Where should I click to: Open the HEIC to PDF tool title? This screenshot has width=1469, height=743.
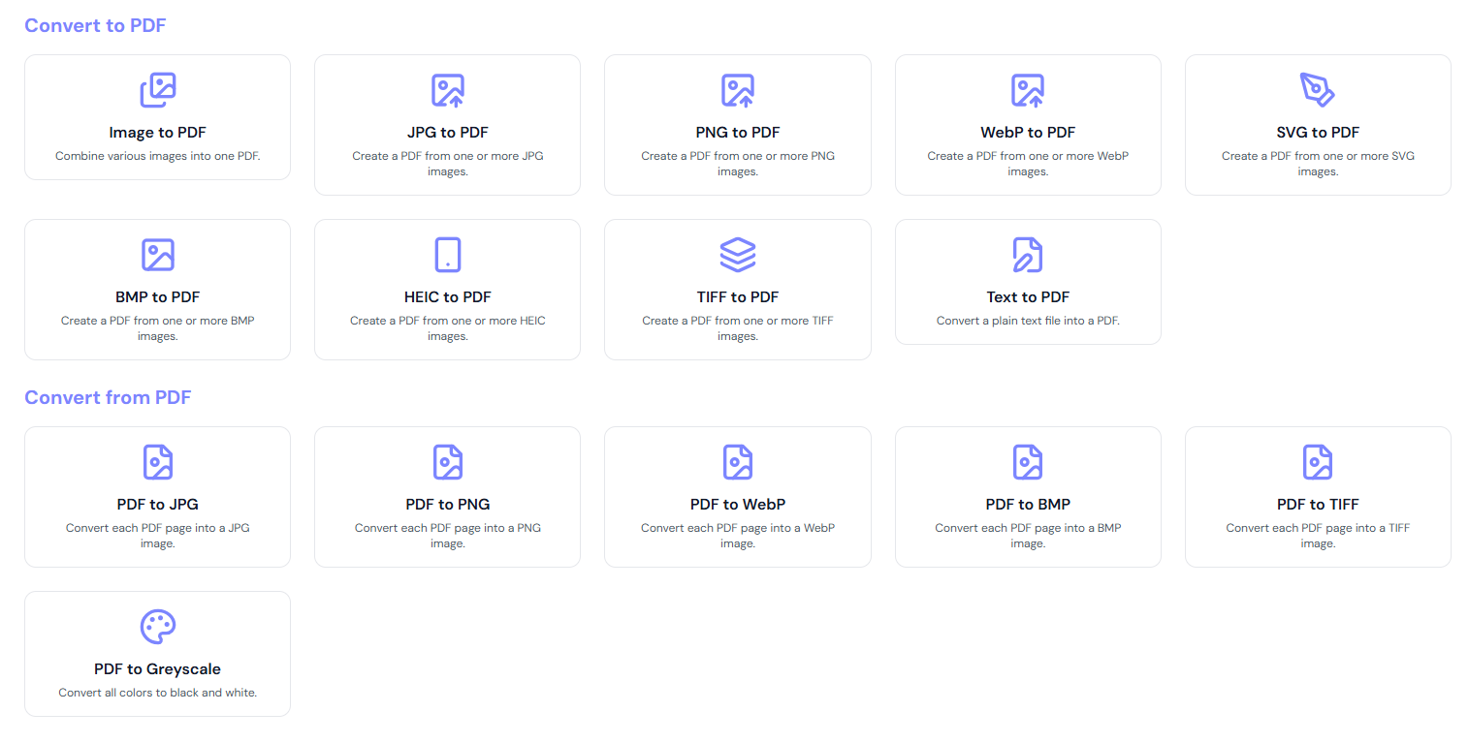447,297
